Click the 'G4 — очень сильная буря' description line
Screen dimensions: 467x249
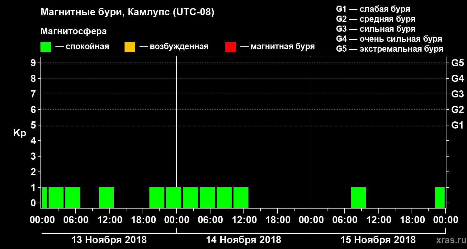(389, 39)
